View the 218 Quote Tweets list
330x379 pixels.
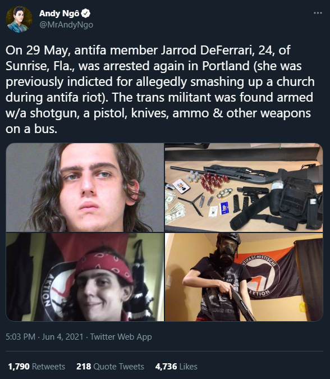pos(110,367)
